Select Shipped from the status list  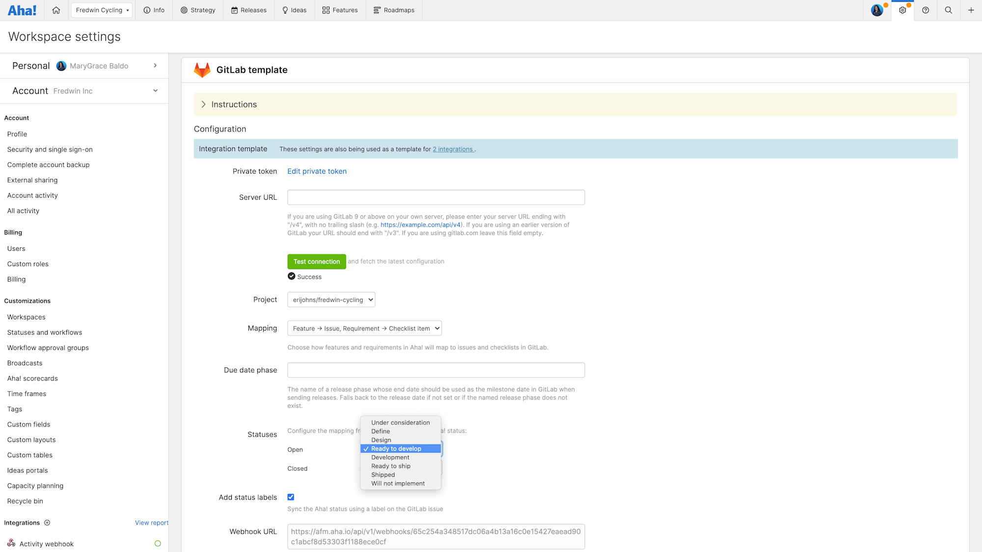(x=383, y=474)
